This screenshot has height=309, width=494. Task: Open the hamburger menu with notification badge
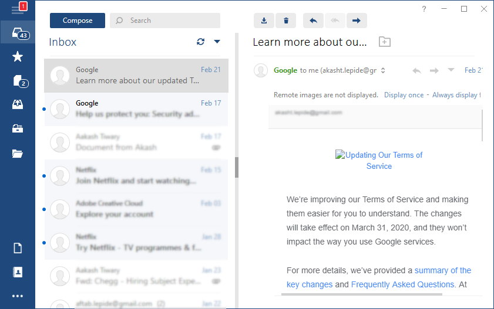tap(18, 8)
